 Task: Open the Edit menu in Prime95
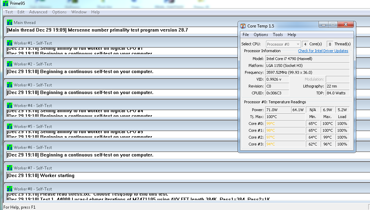[21, 12]
